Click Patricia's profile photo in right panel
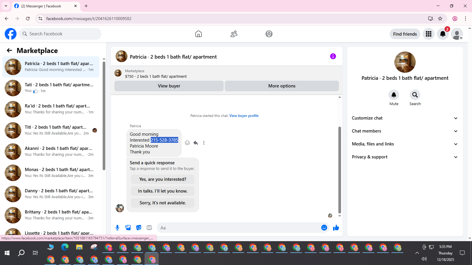Viewport: 472px width, 265px height. 405,62
